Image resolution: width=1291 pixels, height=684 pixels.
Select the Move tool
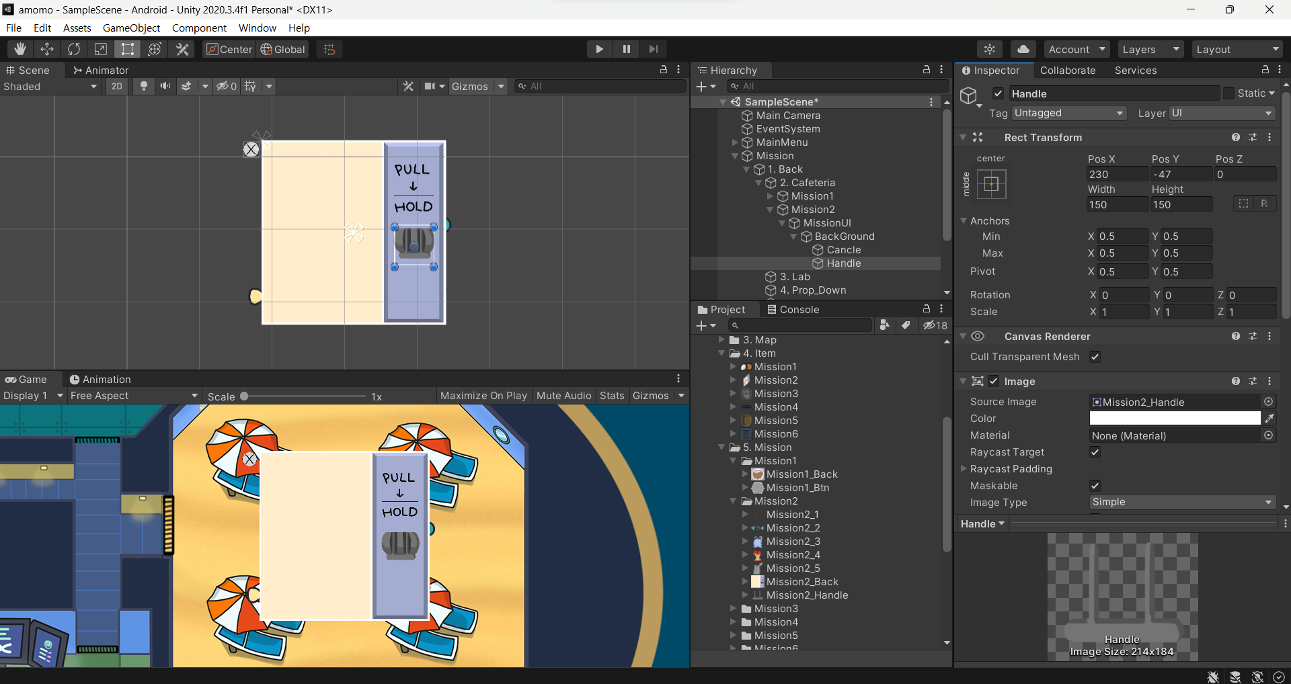point(47,49)
